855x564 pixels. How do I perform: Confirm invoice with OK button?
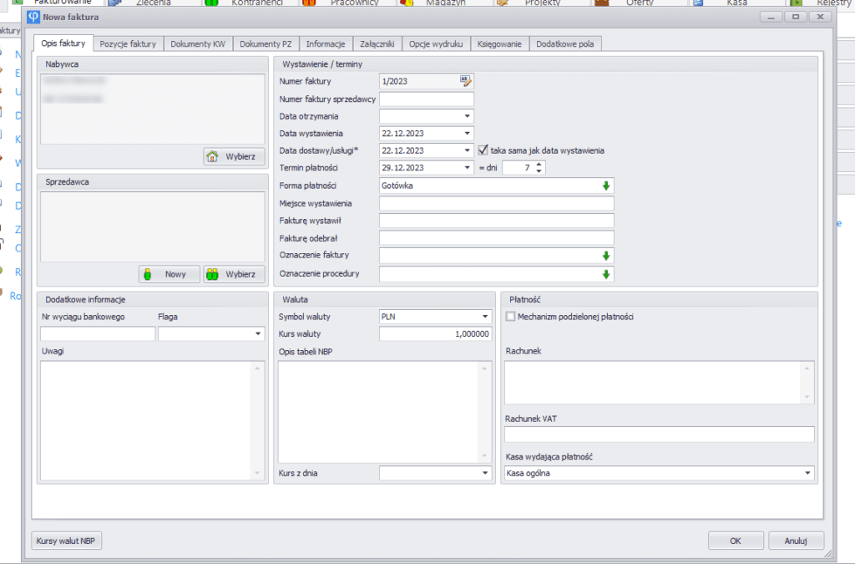click(x=735, y=541)
